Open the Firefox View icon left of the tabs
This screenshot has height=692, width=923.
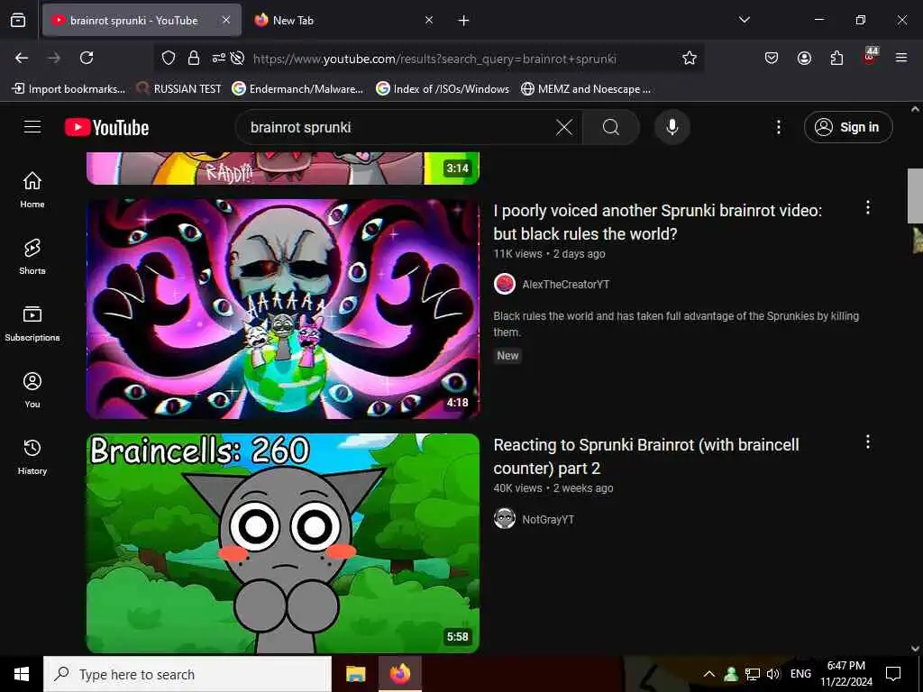(x=18, y=20)
